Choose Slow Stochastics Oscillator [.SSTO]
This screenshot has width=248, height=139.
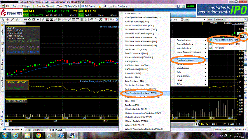point(144,93)
